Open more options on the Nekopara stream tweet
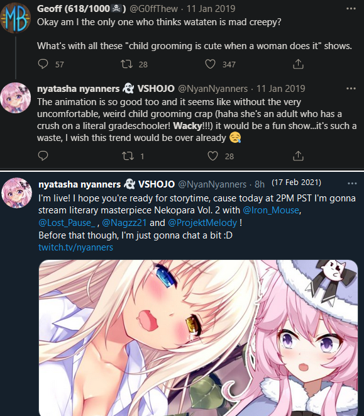Screen dimensions: 364x416 tap(352, 183)
